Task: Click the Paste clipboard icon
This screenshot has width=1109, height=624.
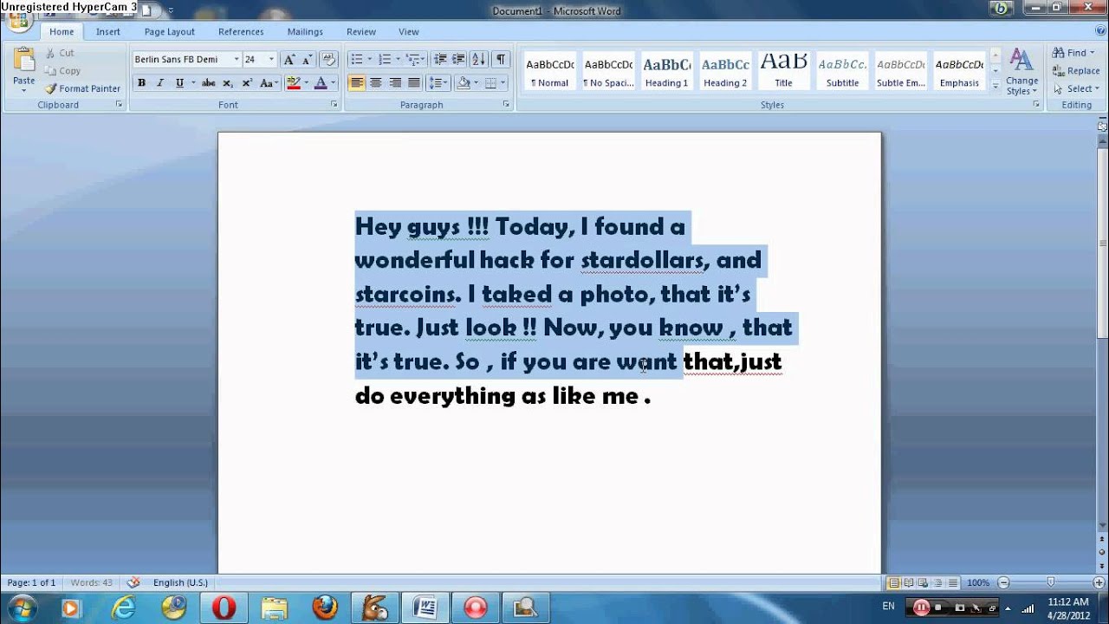Action: pyautogui.click(x=23, y=61)
